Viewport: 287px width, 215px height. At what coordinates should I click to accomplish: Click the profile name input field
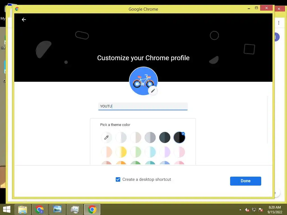(x=143, y=106)
